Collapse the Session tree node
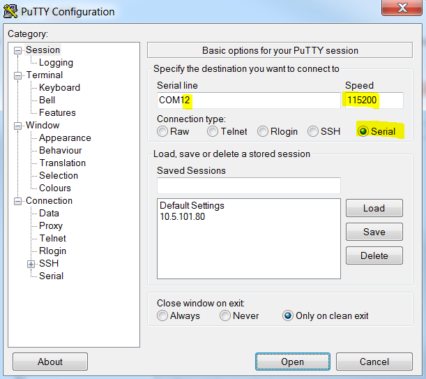Viewport: 426px width, 379px height. tap(18, 50)
